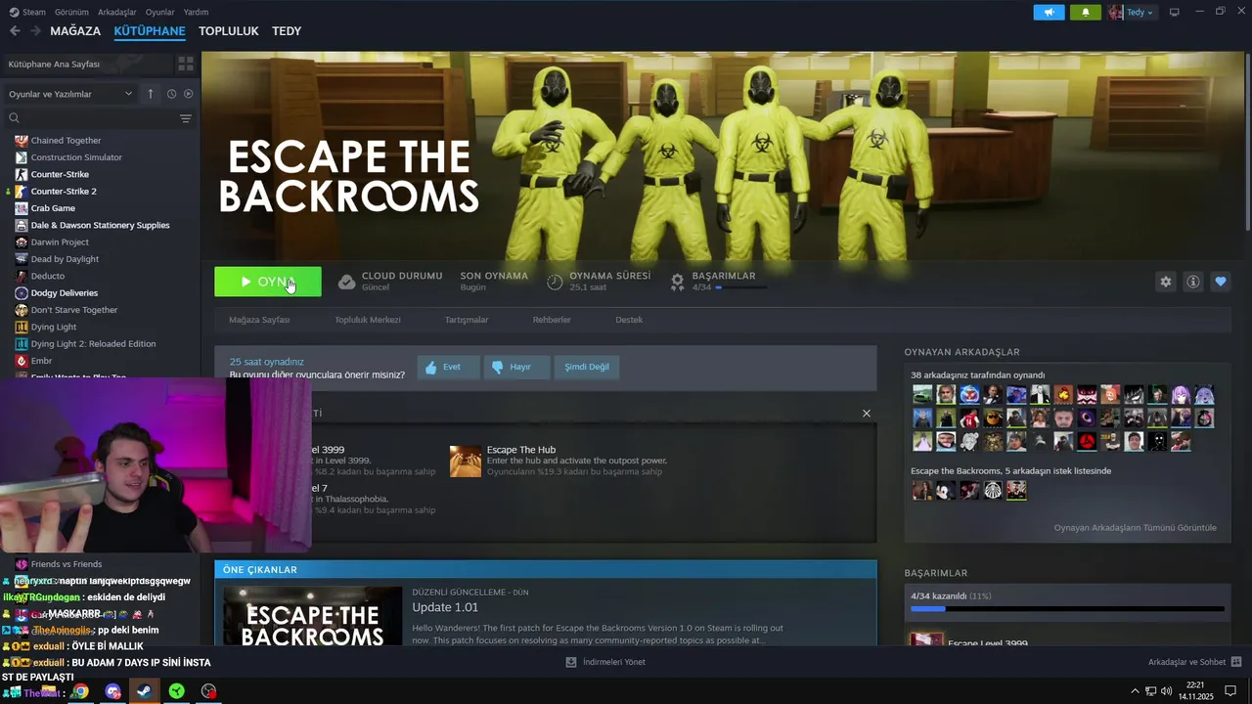The image size is (1252, 704).
Task: Go back with the left arrow
Action: pyautogui.click(x=15, y=31)
